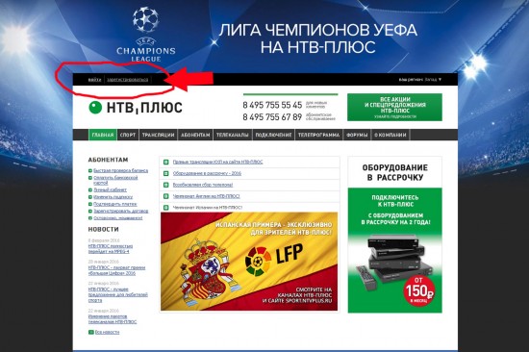Open the ваш регион dropdown
This screenshot has height=352, width=529.
point(420,80)
